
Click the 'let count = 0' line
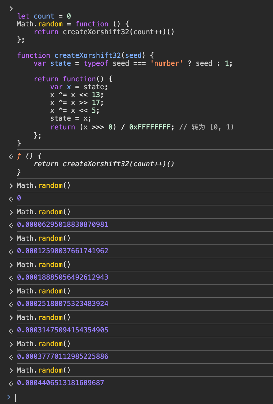click(x=44, y=16)
